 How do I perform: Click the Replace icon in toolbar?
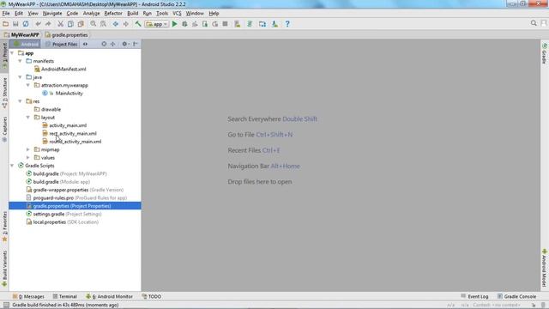tap(103, 24)
